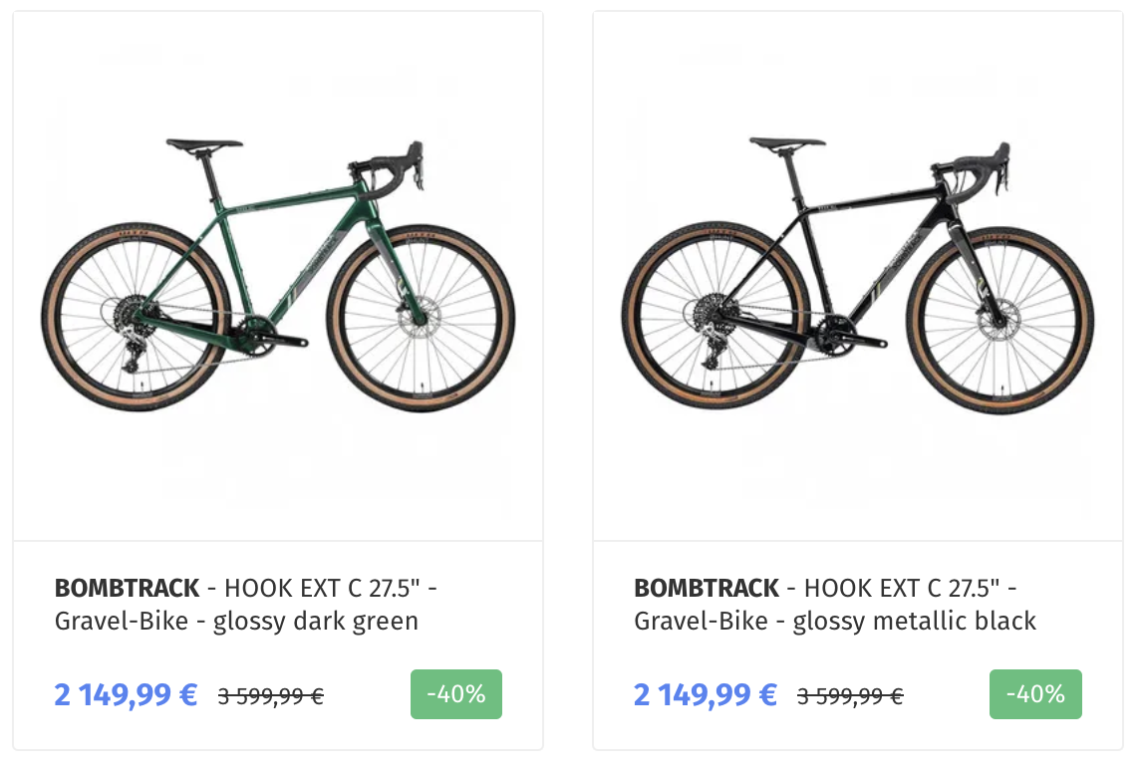Viewport: 1144px width, 775px height.
Task: Click the saddle of the black bike
Action: coord(786,143)
